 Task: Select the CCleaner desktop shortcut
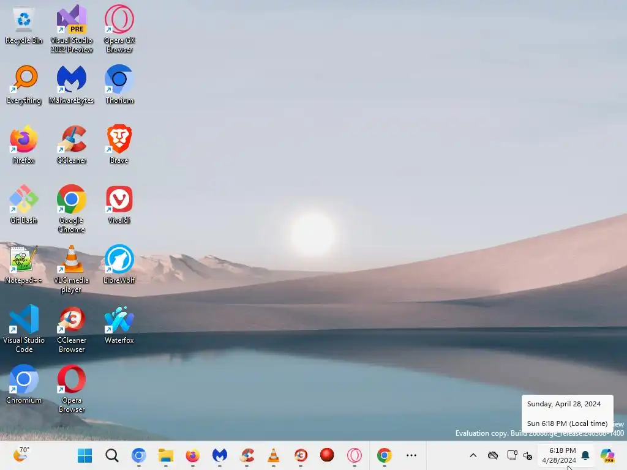(72, 144)
